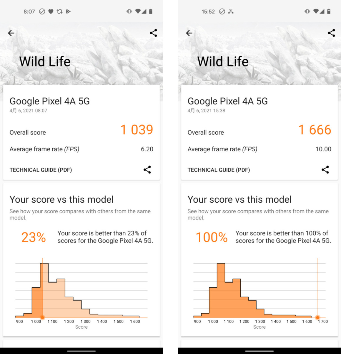The width and height of the screenshot is (341, 354).
Task: Tap the Wild Life title on right screen
Action: tap(223, 62)
